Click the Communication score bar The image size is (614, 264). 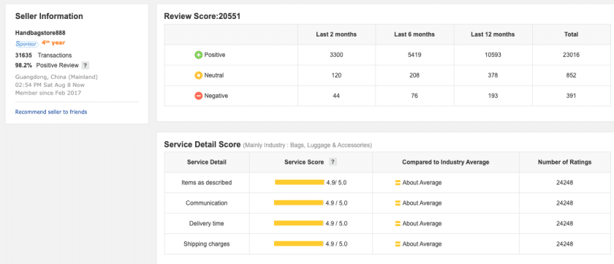pyautogui.click(x=299, y=203)
